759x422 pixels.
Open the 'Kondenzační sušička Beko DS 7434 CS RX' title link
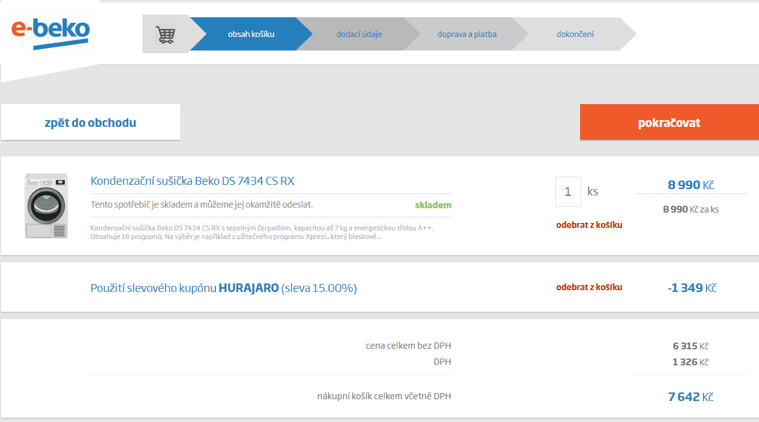click(x=193, y=181)
